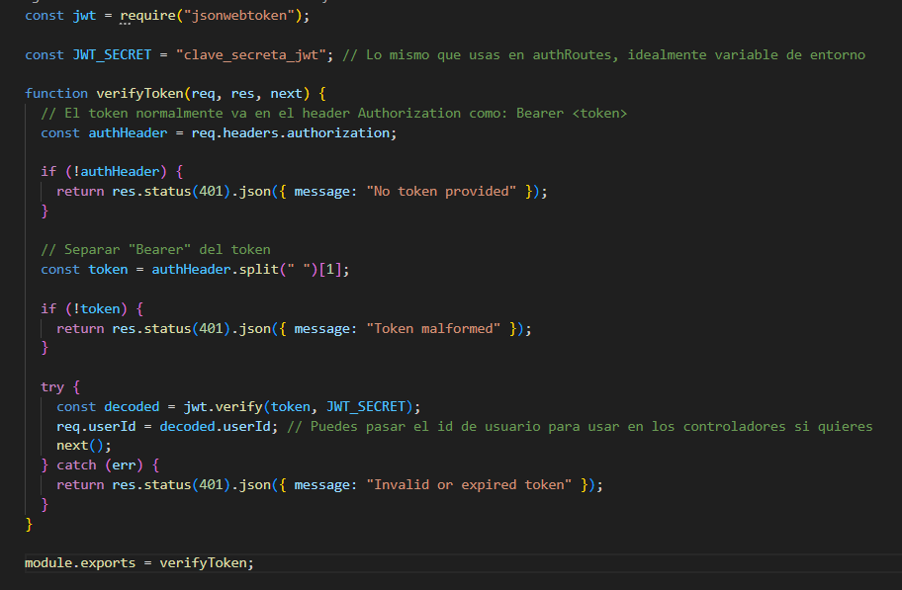
Task: Click the function's final closing yellow brace
Action: coord(29,524)
